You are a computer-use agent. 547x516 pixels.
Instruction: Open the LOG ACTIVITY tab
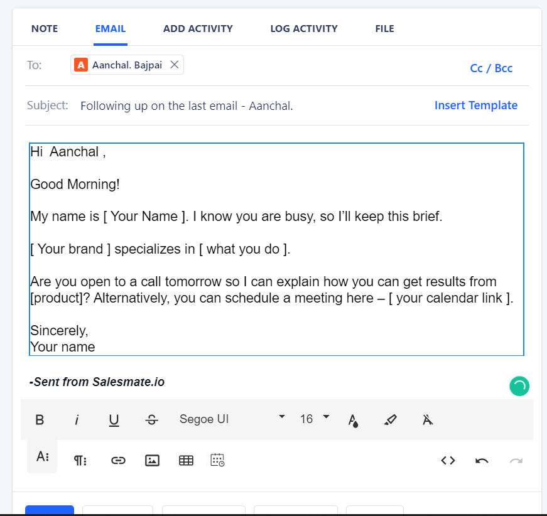304,29
